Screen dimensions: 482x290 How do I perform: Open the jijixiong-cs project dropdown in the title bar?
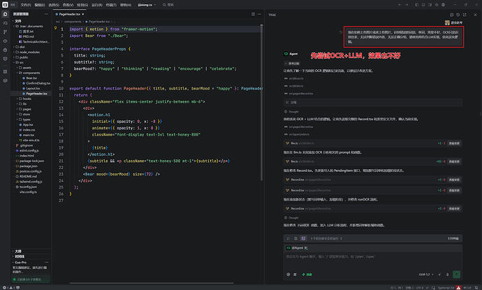point(147,5)
